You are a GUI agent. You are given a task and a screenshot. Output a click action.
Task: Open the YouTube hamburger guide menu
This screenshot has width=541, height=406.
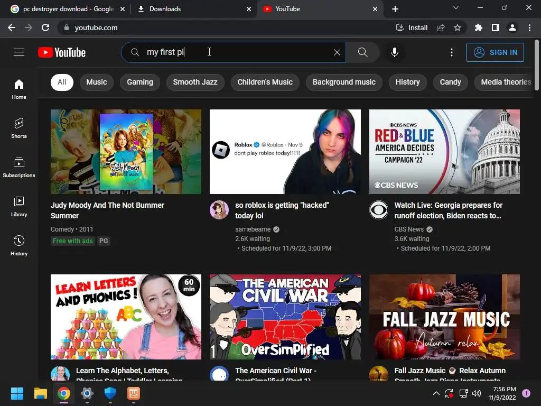point(19,52)
